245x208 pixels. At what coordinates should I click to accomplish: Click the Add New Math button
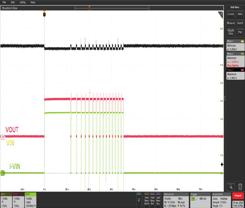[x=146, y=200]
